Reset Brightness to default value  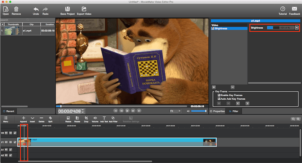(x=296, y=28)
